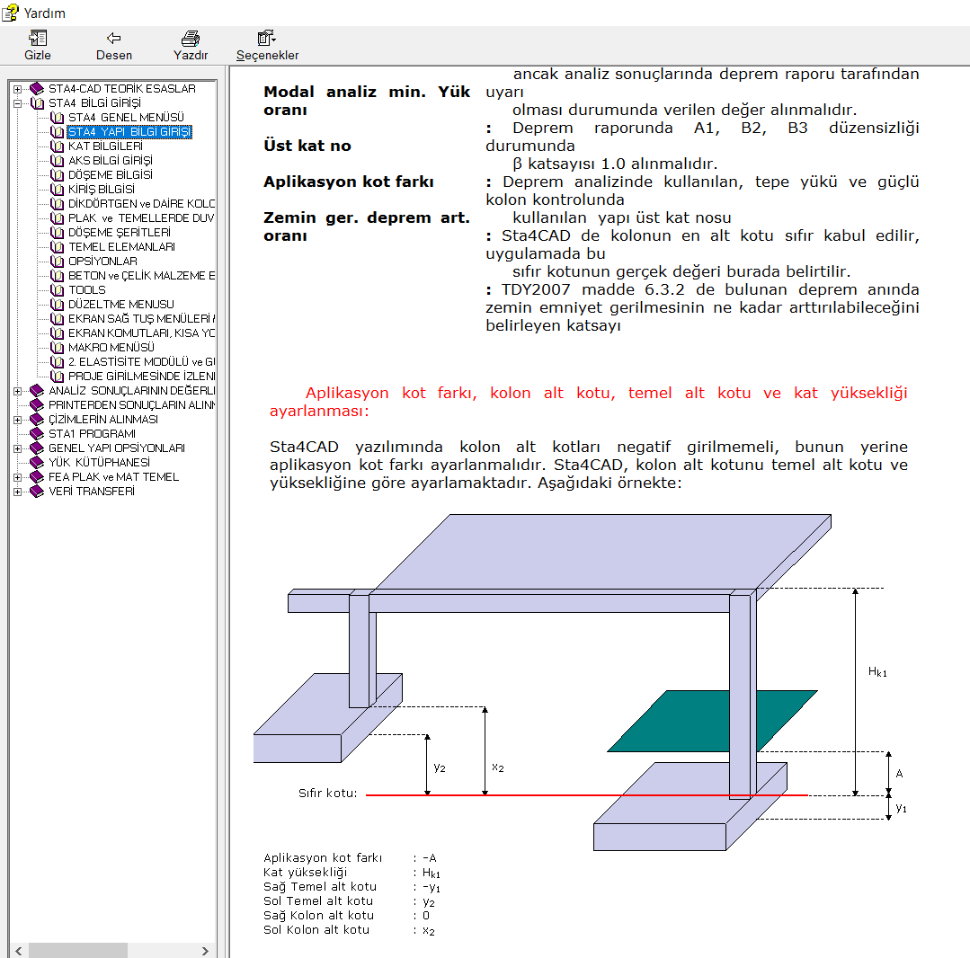Open the TEMEL ELEMANLARI help topic
The width and height of the screenshot is (970, 958).
click(121, 247)
